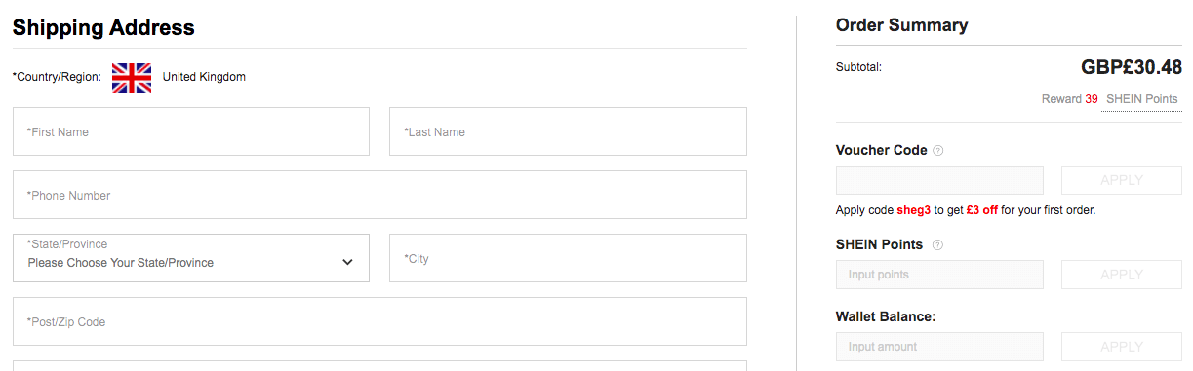Focus the Phone Number input

[379, 195]
